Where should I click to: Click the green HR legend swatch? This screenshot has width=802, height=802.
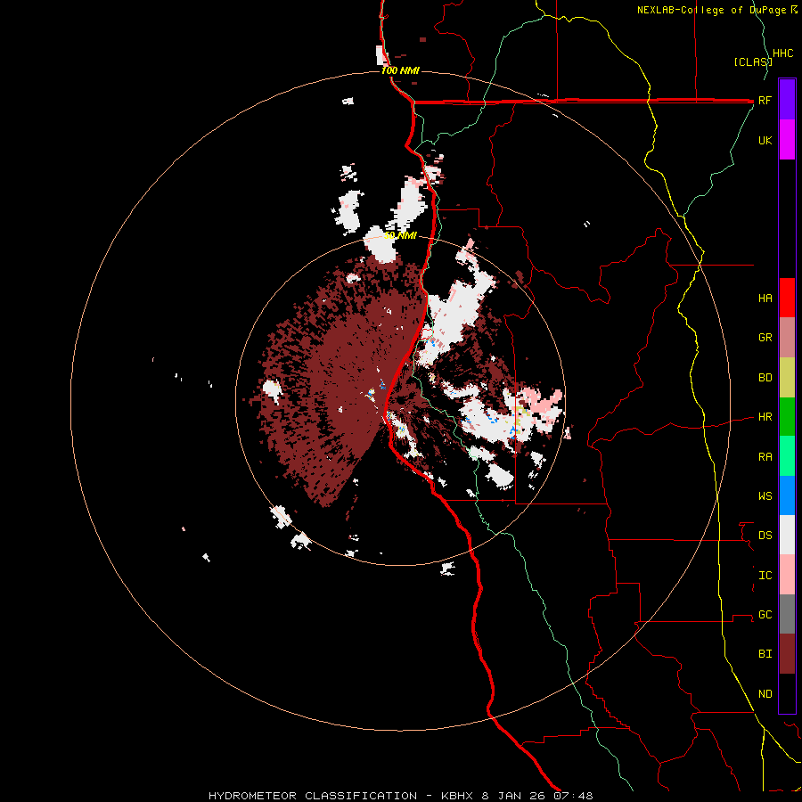pyautogui.click(x=787, y=417)
